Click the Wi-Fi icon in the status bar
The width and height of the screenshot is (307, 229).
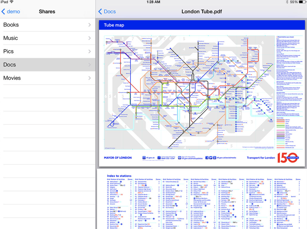tap(11, 2)
